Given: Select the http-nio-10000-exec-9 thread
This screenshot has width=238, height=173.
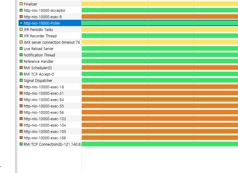Looking at the screenshot, I should point(50,17).
